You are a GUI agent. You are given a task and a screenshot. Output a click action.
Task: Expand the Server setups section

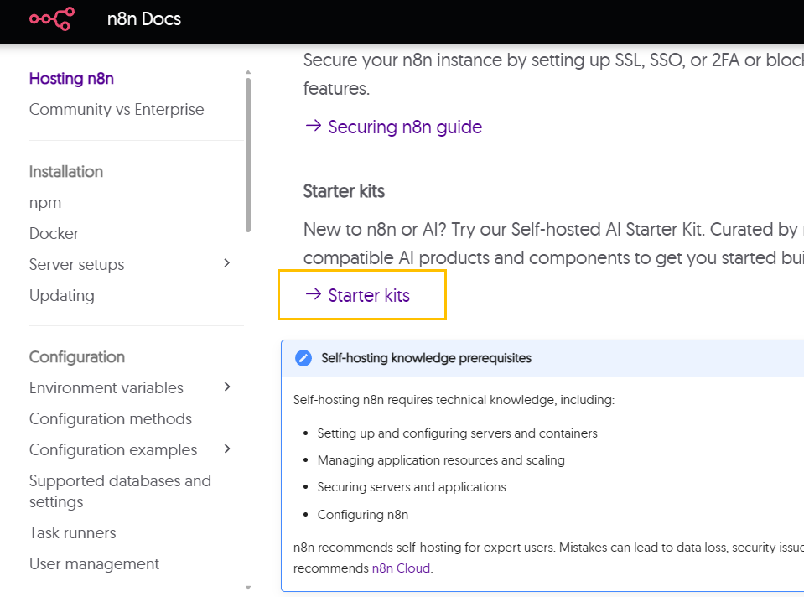tap(226, 264)
